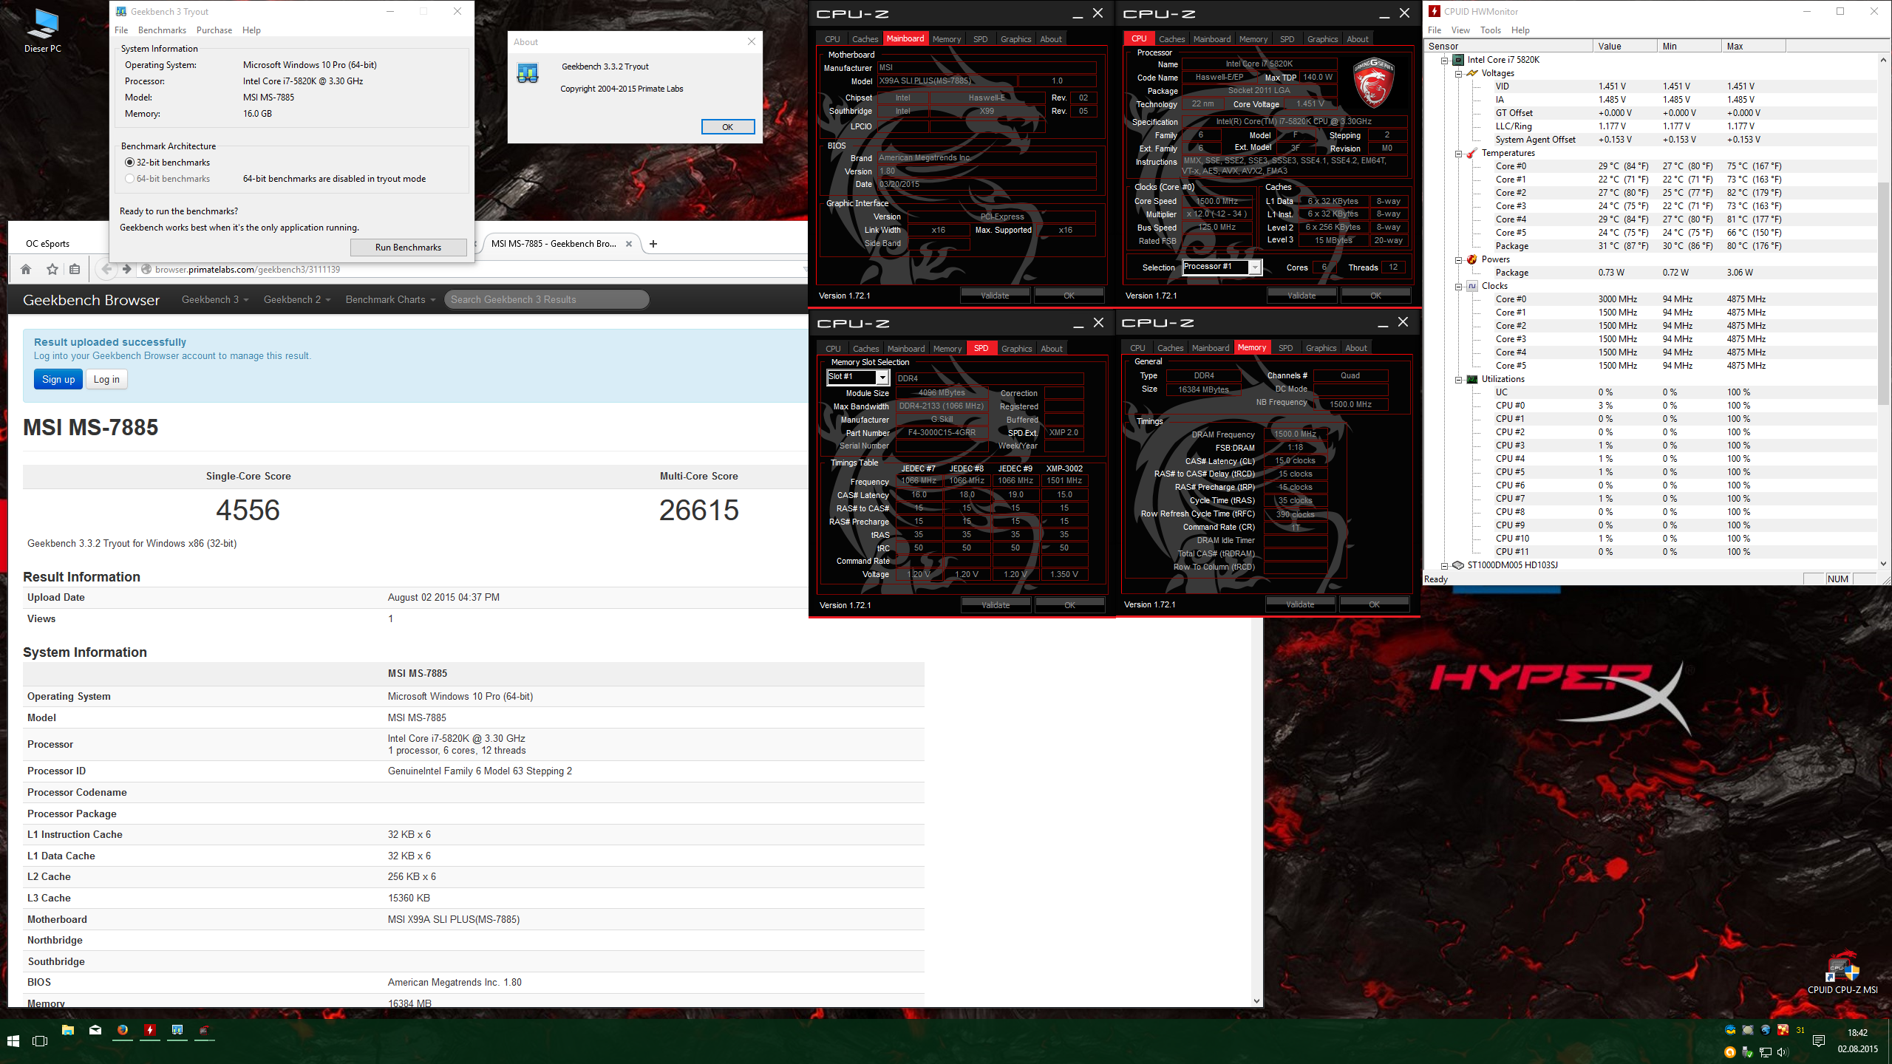Open the Slot #1 memory slot dropdown
This screenshot has height=1064, width=1892.
click(882, 378)
